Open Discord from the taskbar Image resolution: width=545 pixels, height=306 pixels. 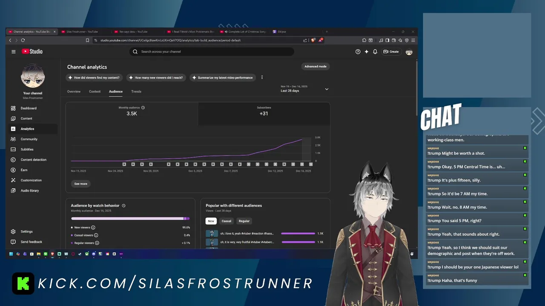pos(94,254)
